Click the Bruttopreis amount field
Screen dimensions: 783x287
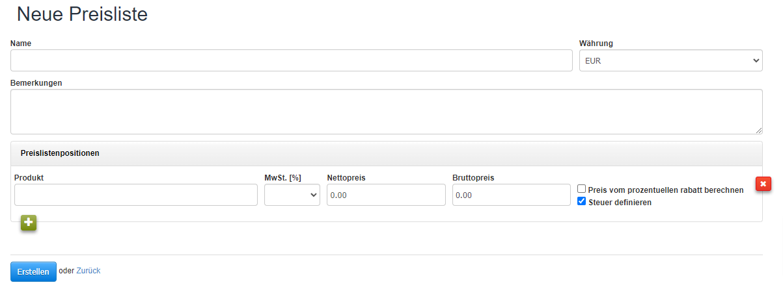click(511, 195)
